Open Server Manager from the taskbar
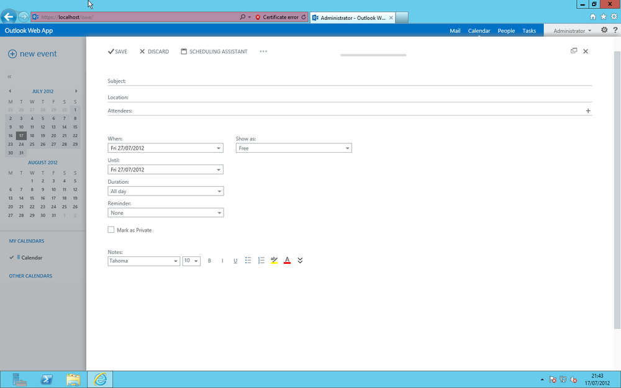 tap(19, 380)
